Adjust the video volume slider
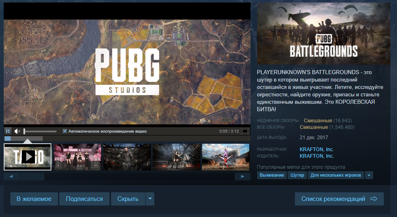The image size is (397, 217). pos(40,131)
